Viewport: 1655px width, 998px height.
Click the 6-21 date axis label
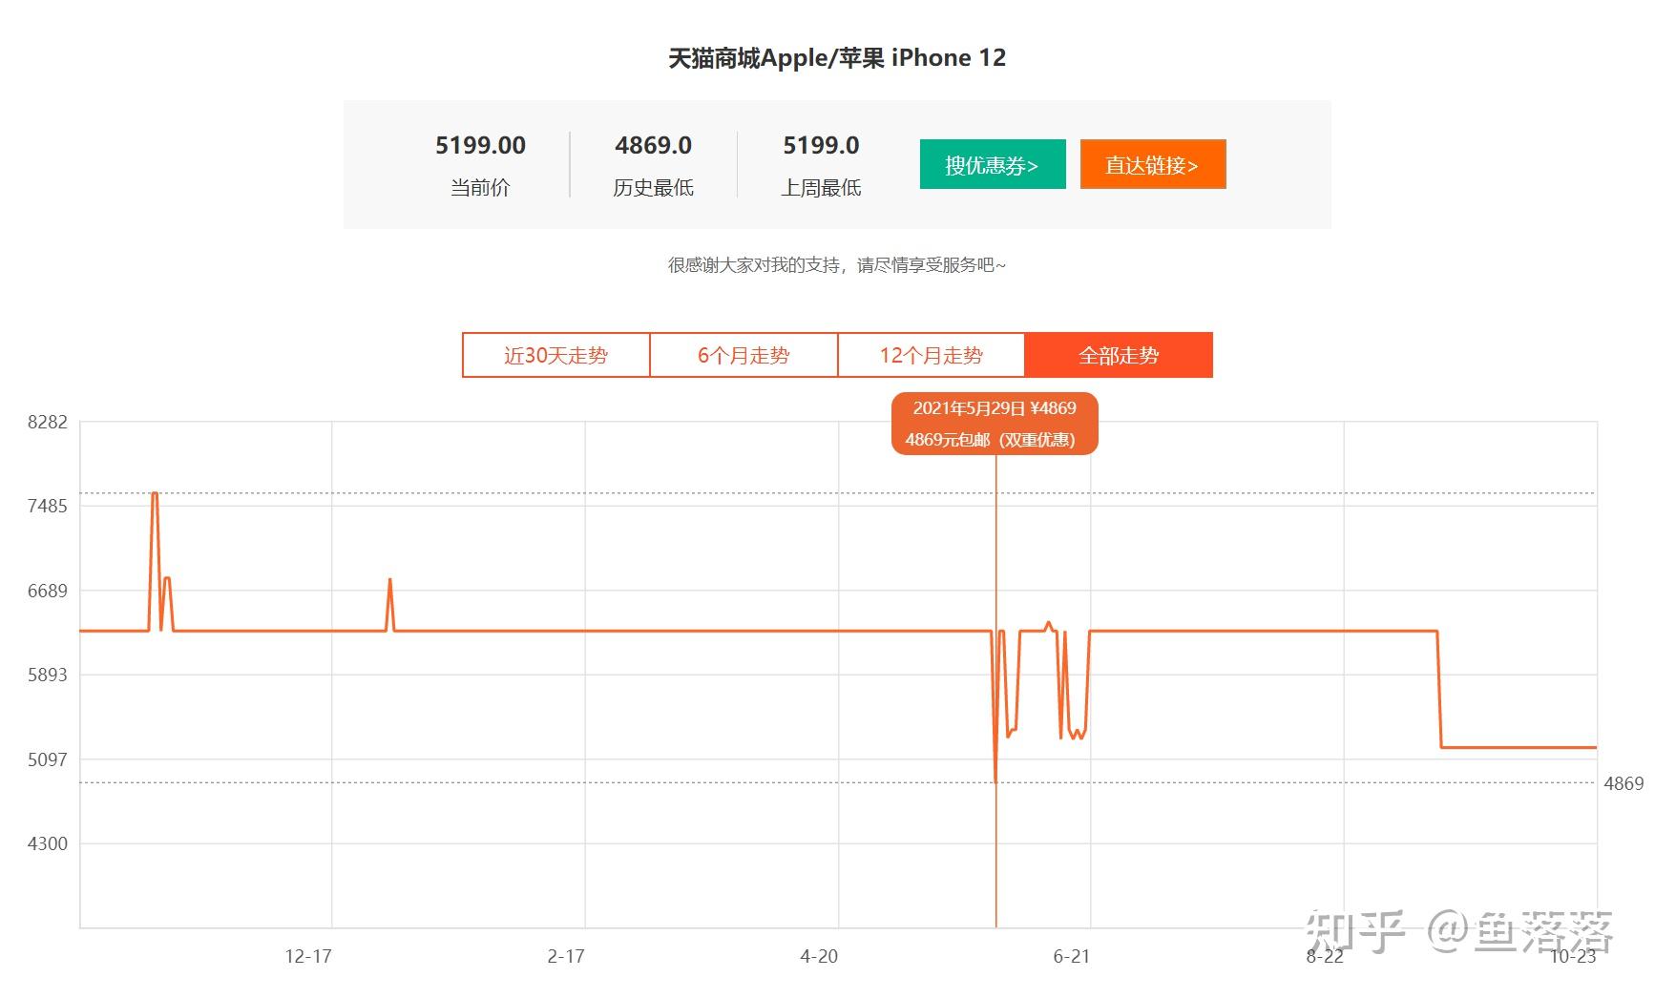click(1072, 956)
